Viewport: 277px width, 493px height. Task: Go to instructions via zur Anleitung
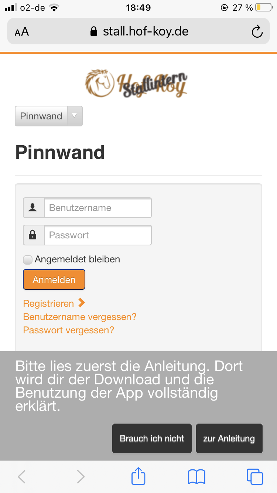(x=229, y=438)
